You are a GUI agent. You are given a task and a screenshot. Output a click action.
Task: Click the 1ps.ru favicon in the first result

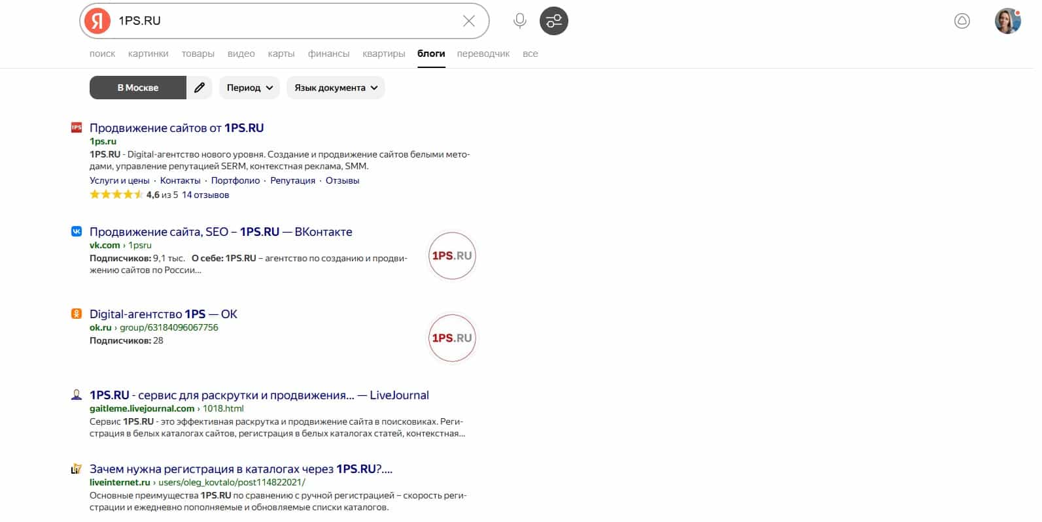(x=77, y=127)
